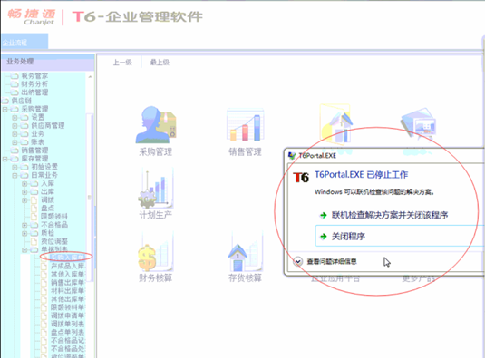Open 其他入库单 list item
485x360 pixels.
tap(67, 275)
